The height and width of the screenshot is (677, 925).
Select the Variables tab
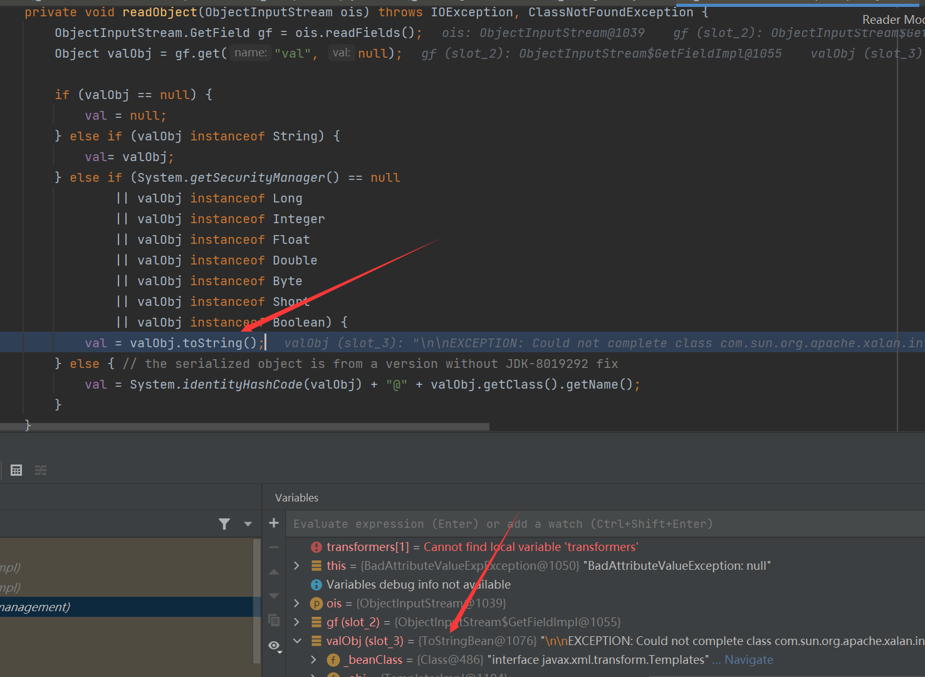[x=296, y=498]
